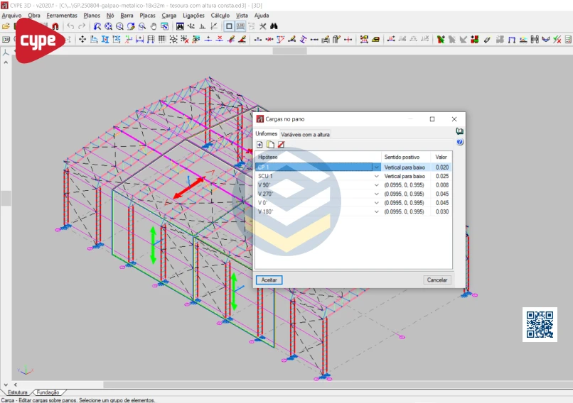This screenshot has height=403, width=573.
Task: Click the 0.025 value cell for SCU 1
Action: pyautogui.click(x=441, y=176)
